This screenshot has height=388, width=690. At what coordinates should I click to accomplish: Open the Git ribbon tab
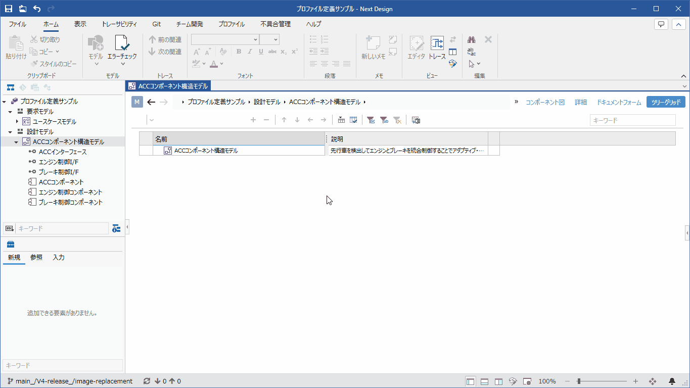(157, 24)
